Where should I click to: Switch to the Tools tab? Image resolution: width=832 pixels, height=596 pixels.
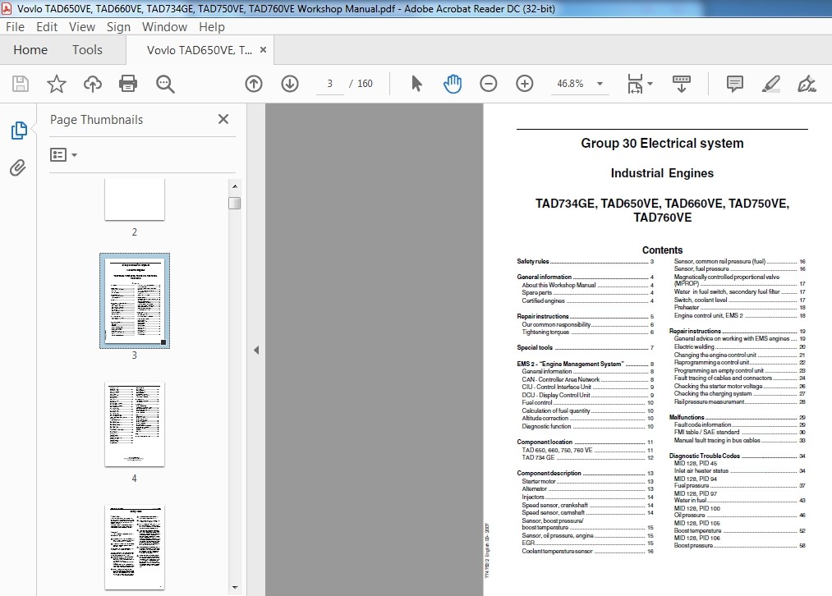[x=87, y=50]
